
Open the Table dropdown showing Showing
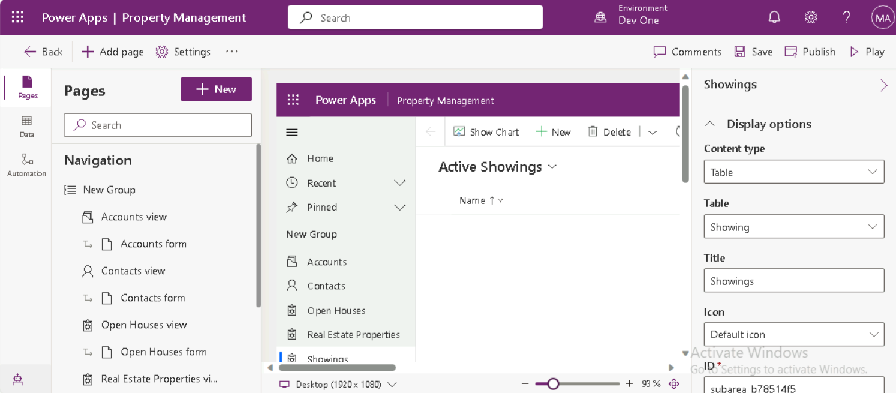coord(794,227)
